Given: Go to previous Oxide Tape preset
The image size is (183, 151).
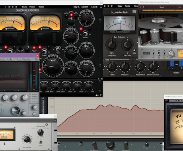Looking at the screenshot, I should point(141,7).
